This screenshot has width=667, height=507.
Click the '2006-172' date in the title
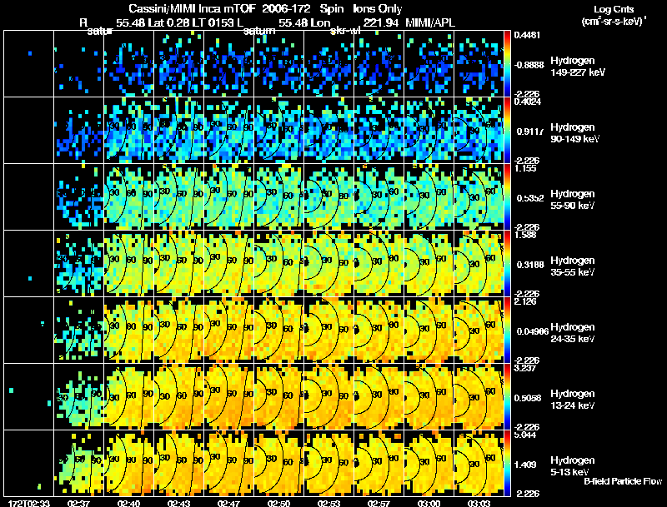tap(285, 8)
